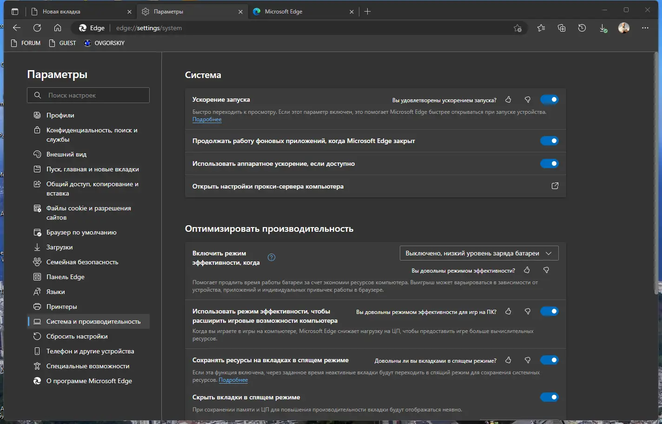
Task: Go to the Home page icon
Action: (x=58, y=28)
